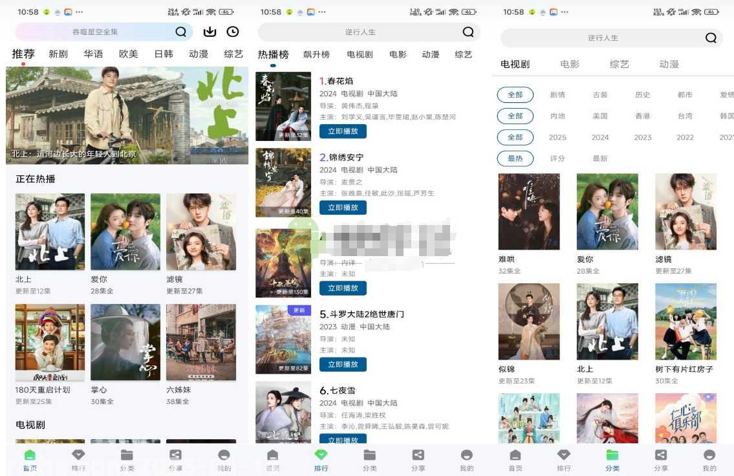Select the 最热 sorting chip
This screenshot has width=734, height=476.
(x=515, y=158)
